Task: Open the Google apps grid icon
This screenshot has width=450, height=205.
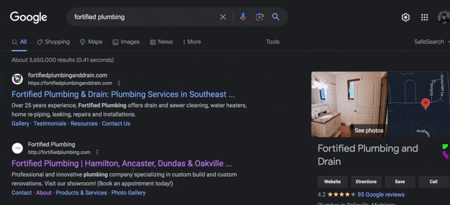Action: pyautogui.click(x=424, y=18)
